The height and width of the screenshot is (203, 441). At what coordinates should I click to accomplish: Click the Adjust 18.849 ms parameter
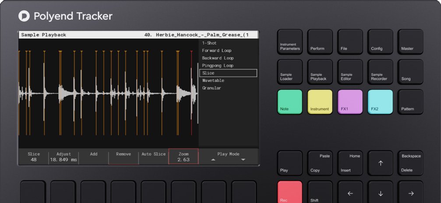[x=64, y=157]
